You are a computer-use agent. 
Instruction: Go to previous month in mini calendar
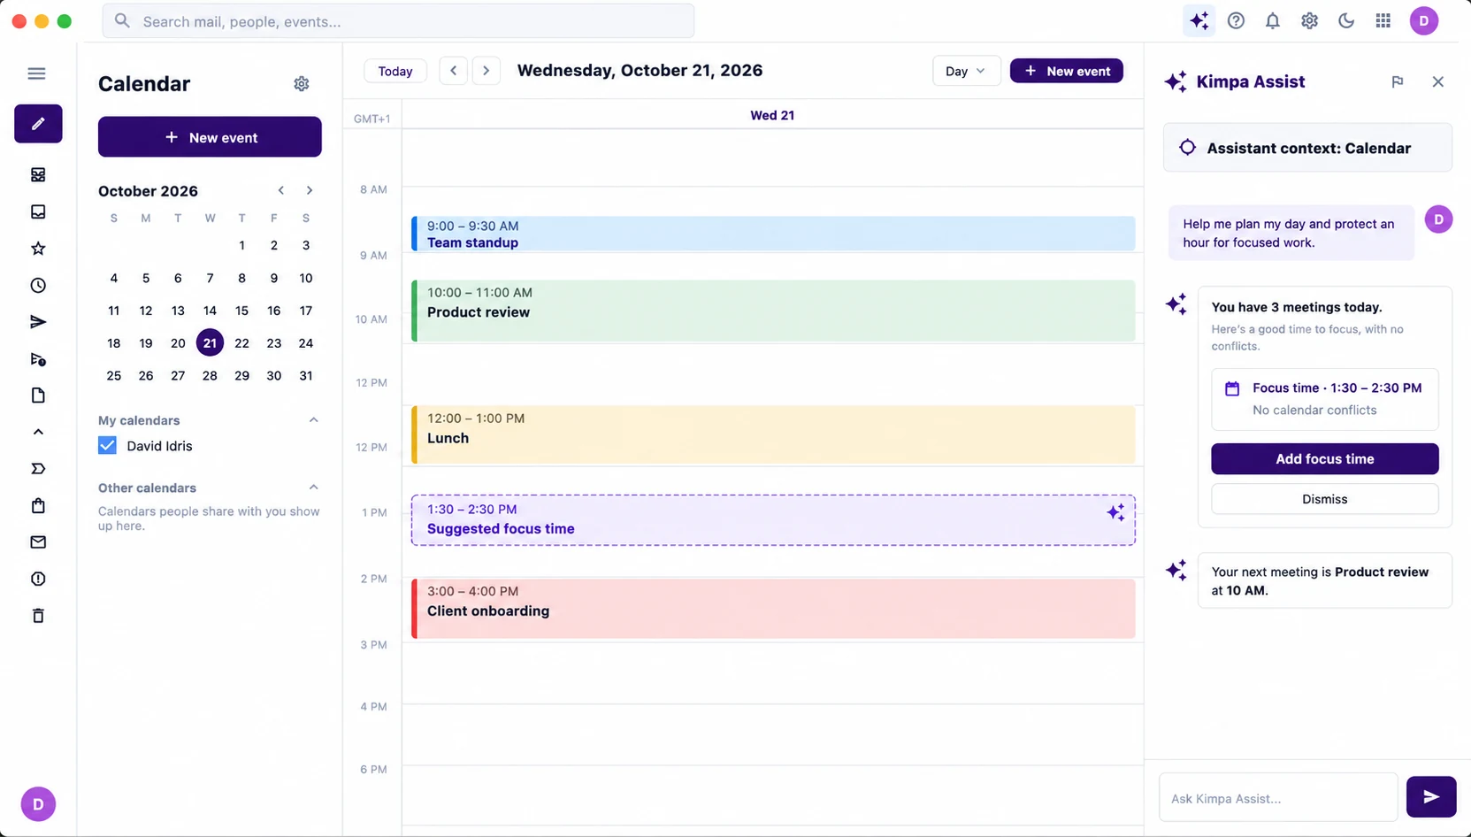tap(281, 190)
